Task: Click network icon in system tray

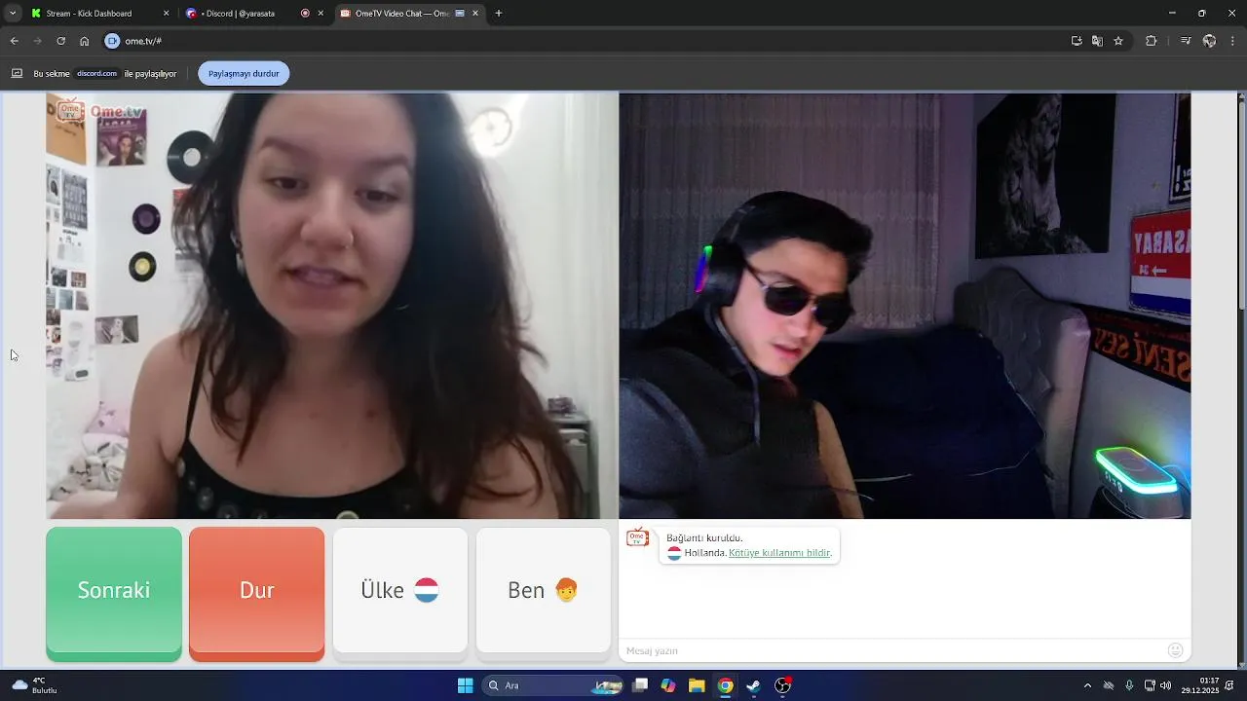Action: pyautogui.click(x=1150, y=685)
